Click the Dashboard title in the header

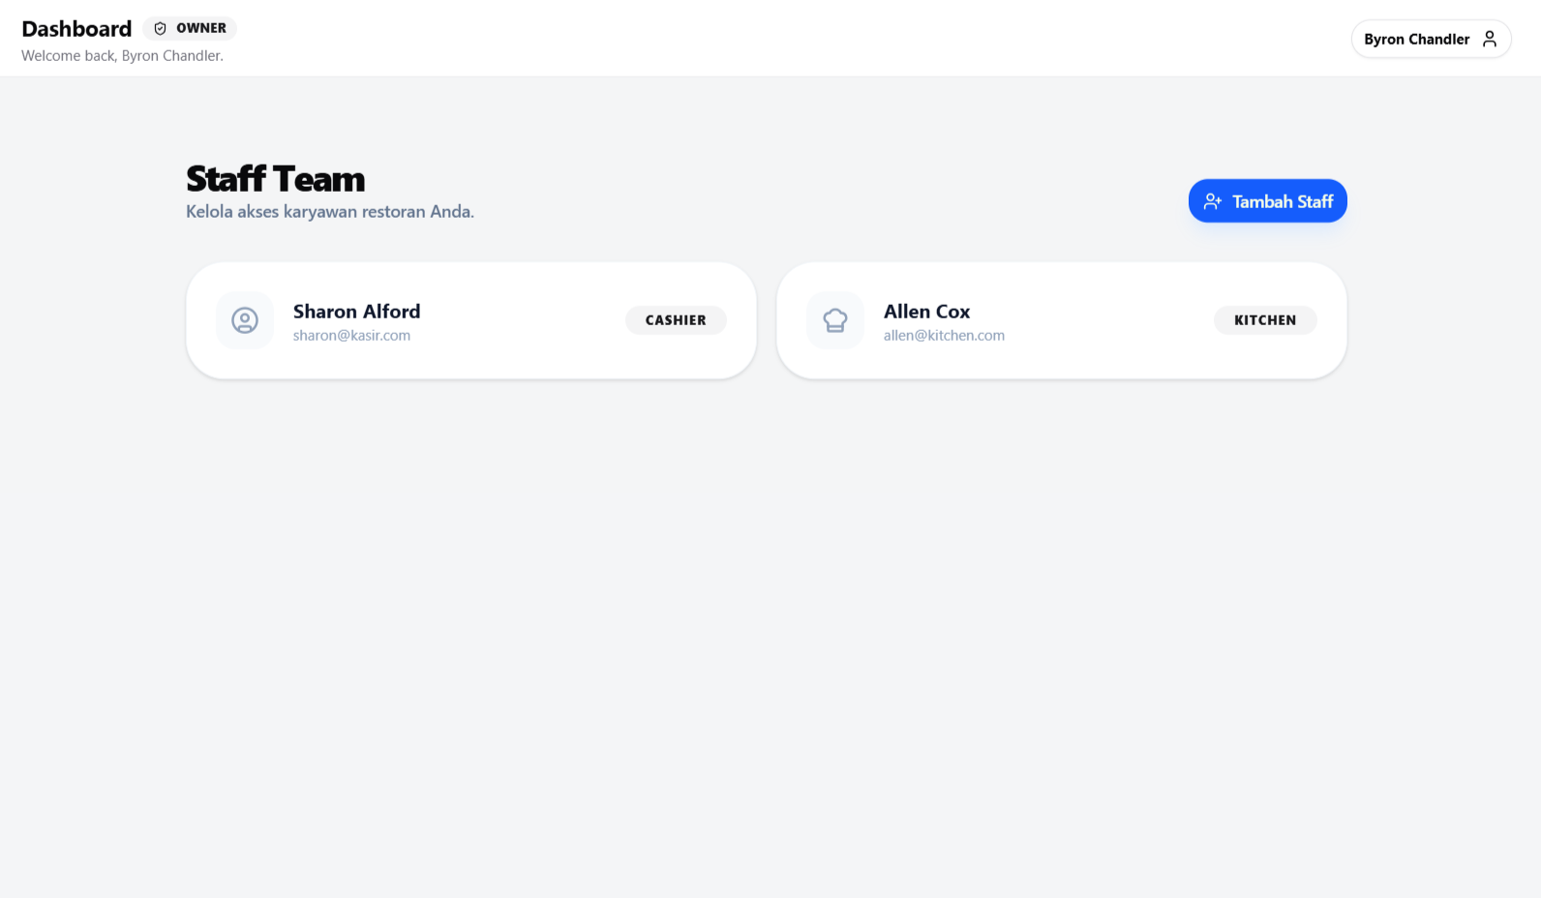76,29
